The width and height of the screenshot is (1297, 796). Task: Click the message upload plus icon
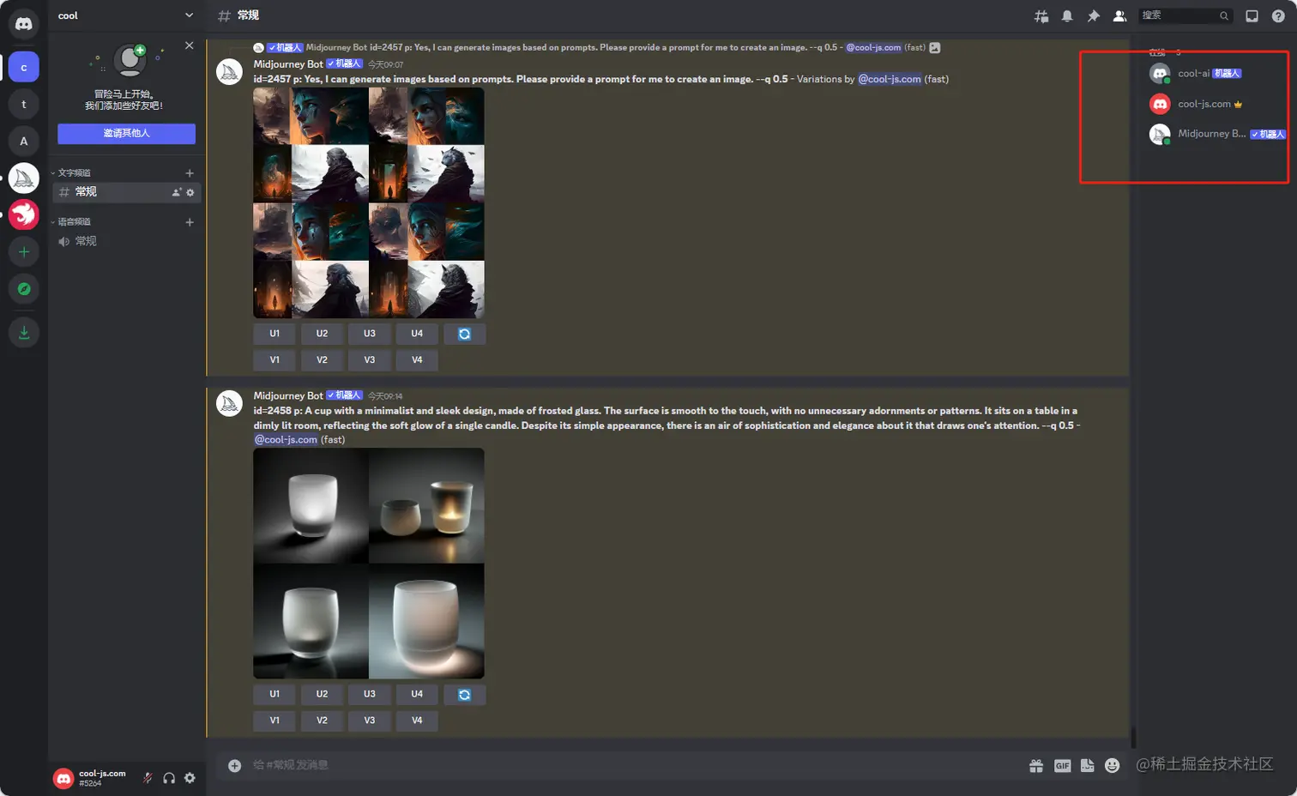[x=234, y=765]
